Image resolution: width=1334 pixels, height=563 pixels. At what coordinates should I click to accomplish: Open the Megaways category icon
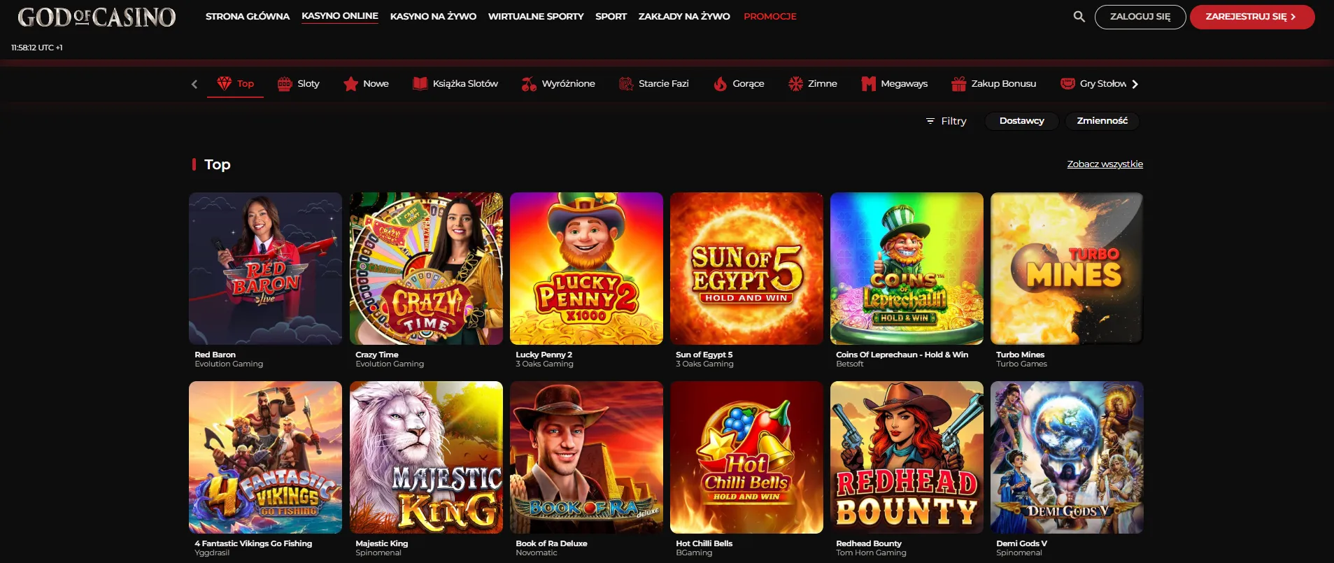[868, 84]
